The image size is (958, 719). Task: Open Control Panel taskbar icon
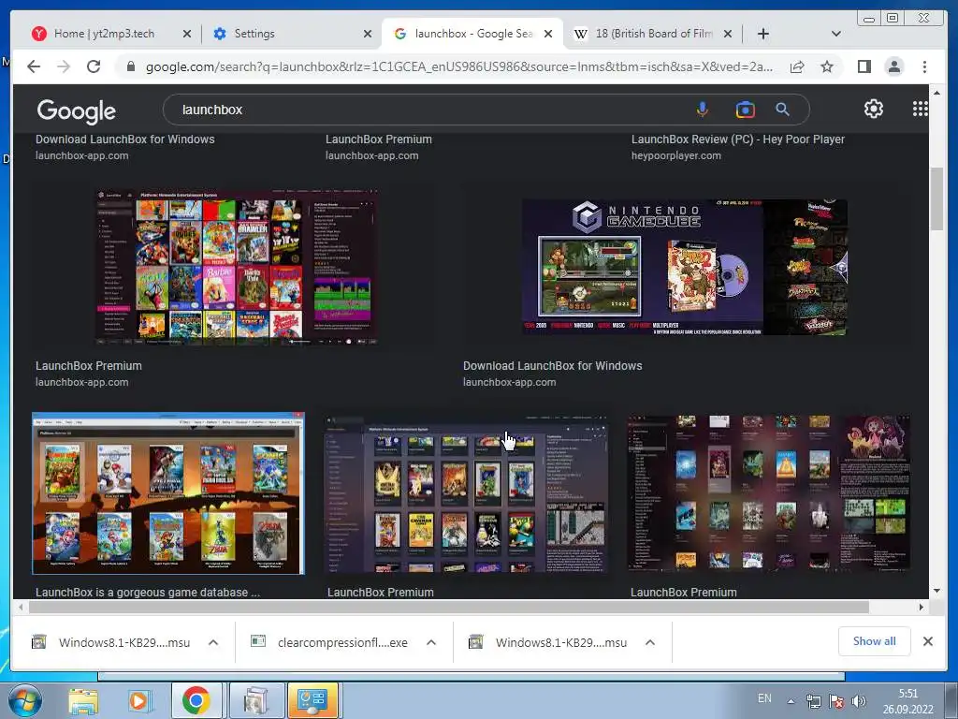(x=312, y=700)
